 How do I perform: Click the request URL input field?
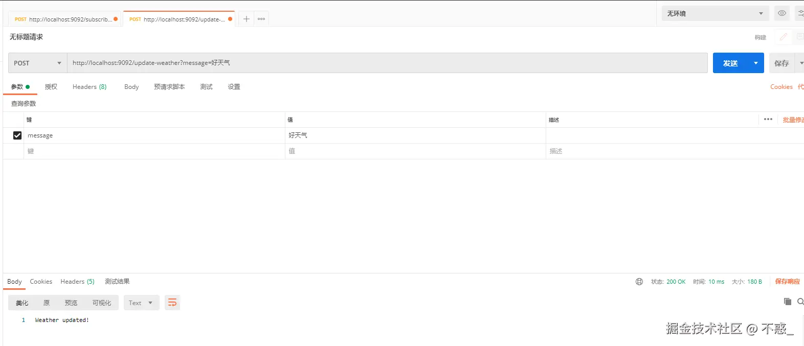pyautogui.click(x=387, y=63)
